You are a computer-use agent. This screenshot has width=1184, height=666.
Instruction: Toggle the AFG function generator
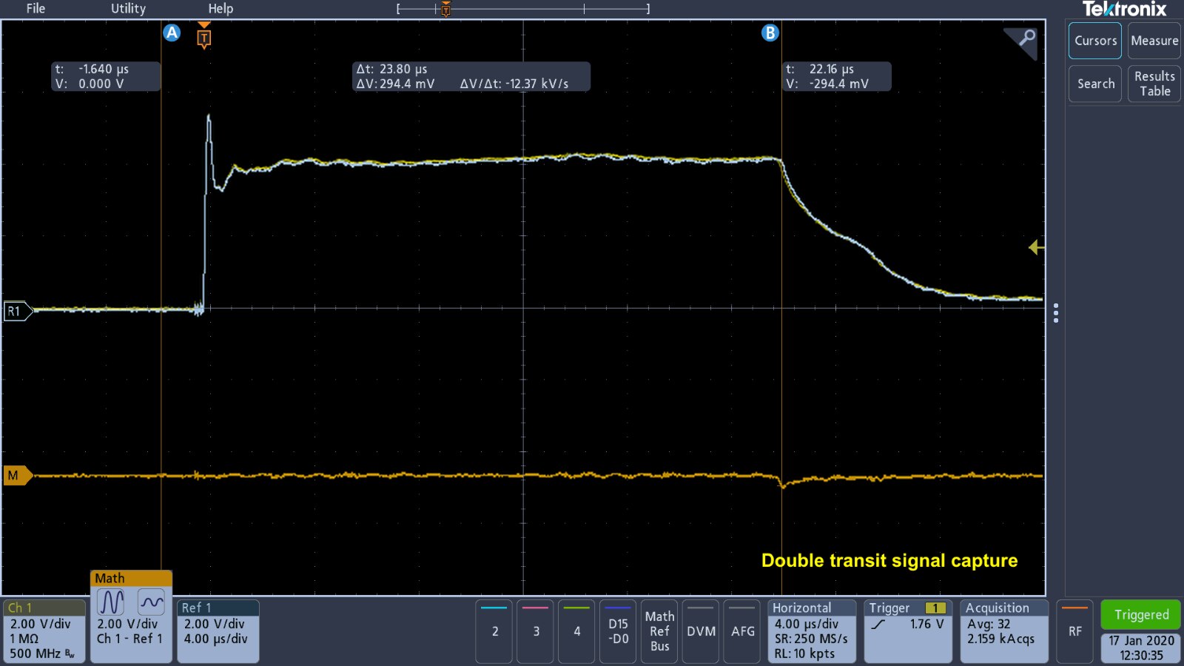click(742, 631)
